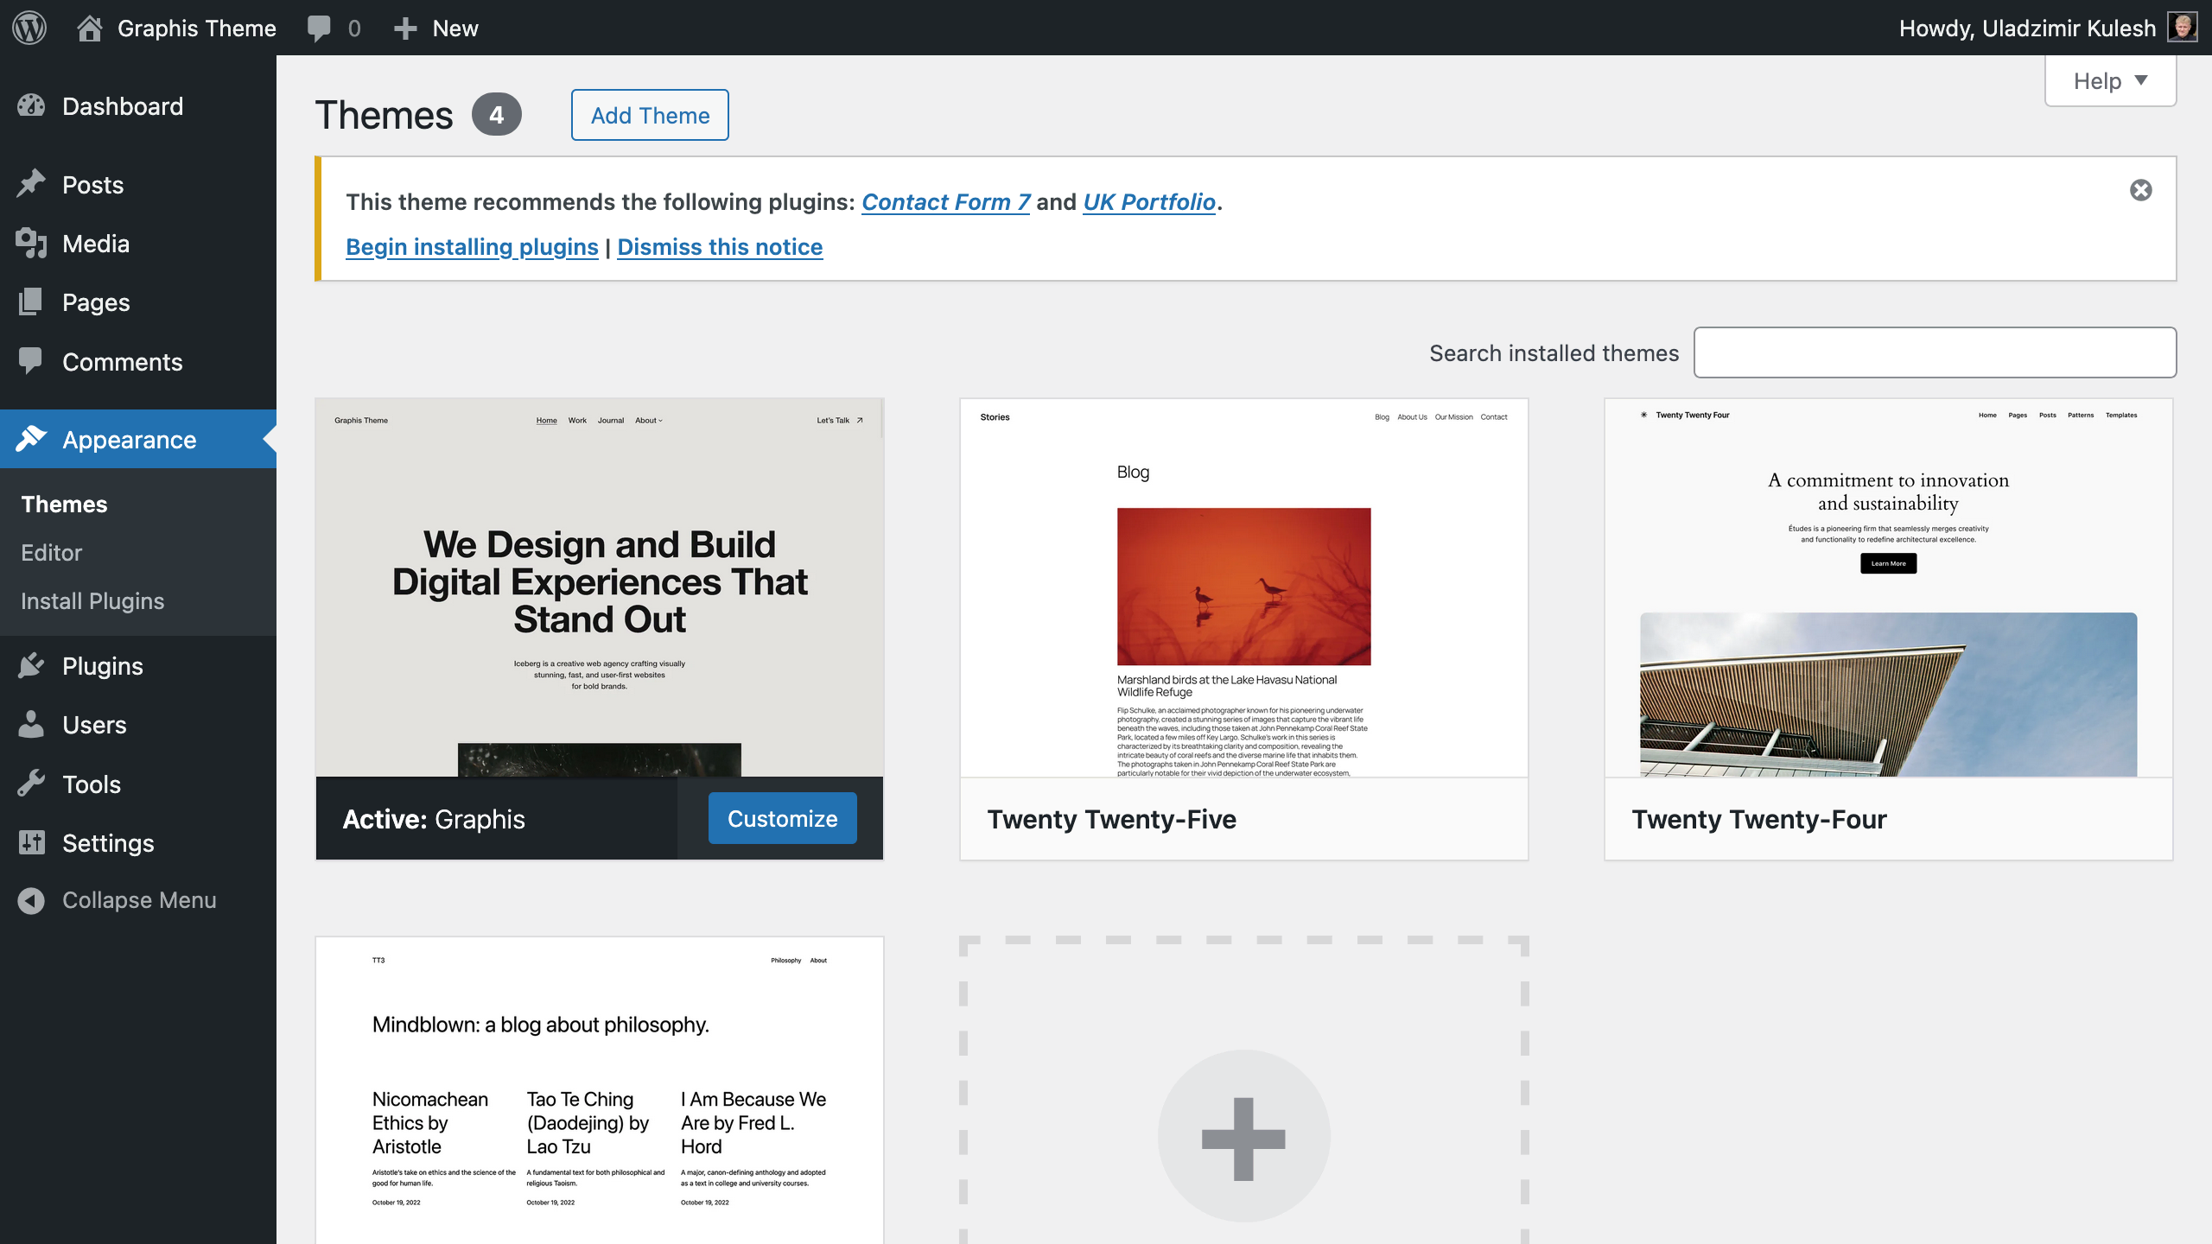Dismiss the plugin notice with X icon

(2140, 190)
